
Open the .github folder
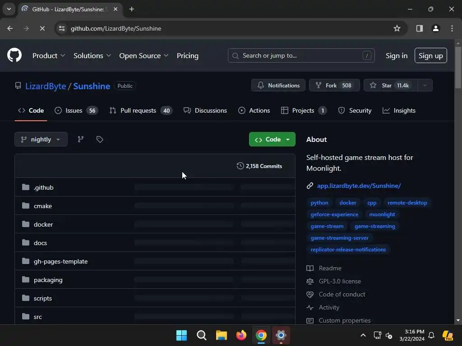click(44, 187)
